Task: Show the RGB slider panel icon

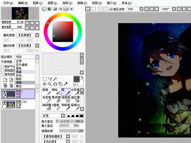Action: tap(49, 9)
